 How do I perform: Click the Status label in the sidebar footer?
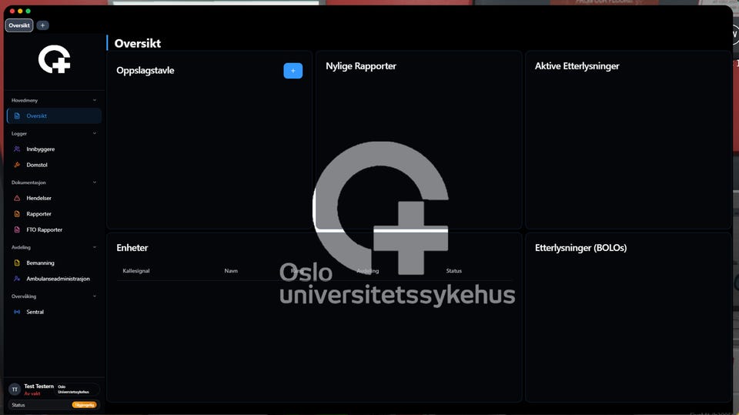click(18, 405)
